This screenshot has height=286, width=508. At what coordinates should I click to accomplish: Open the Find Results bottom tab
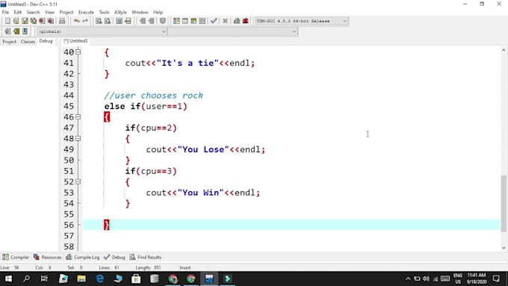[x=146, y=257]
